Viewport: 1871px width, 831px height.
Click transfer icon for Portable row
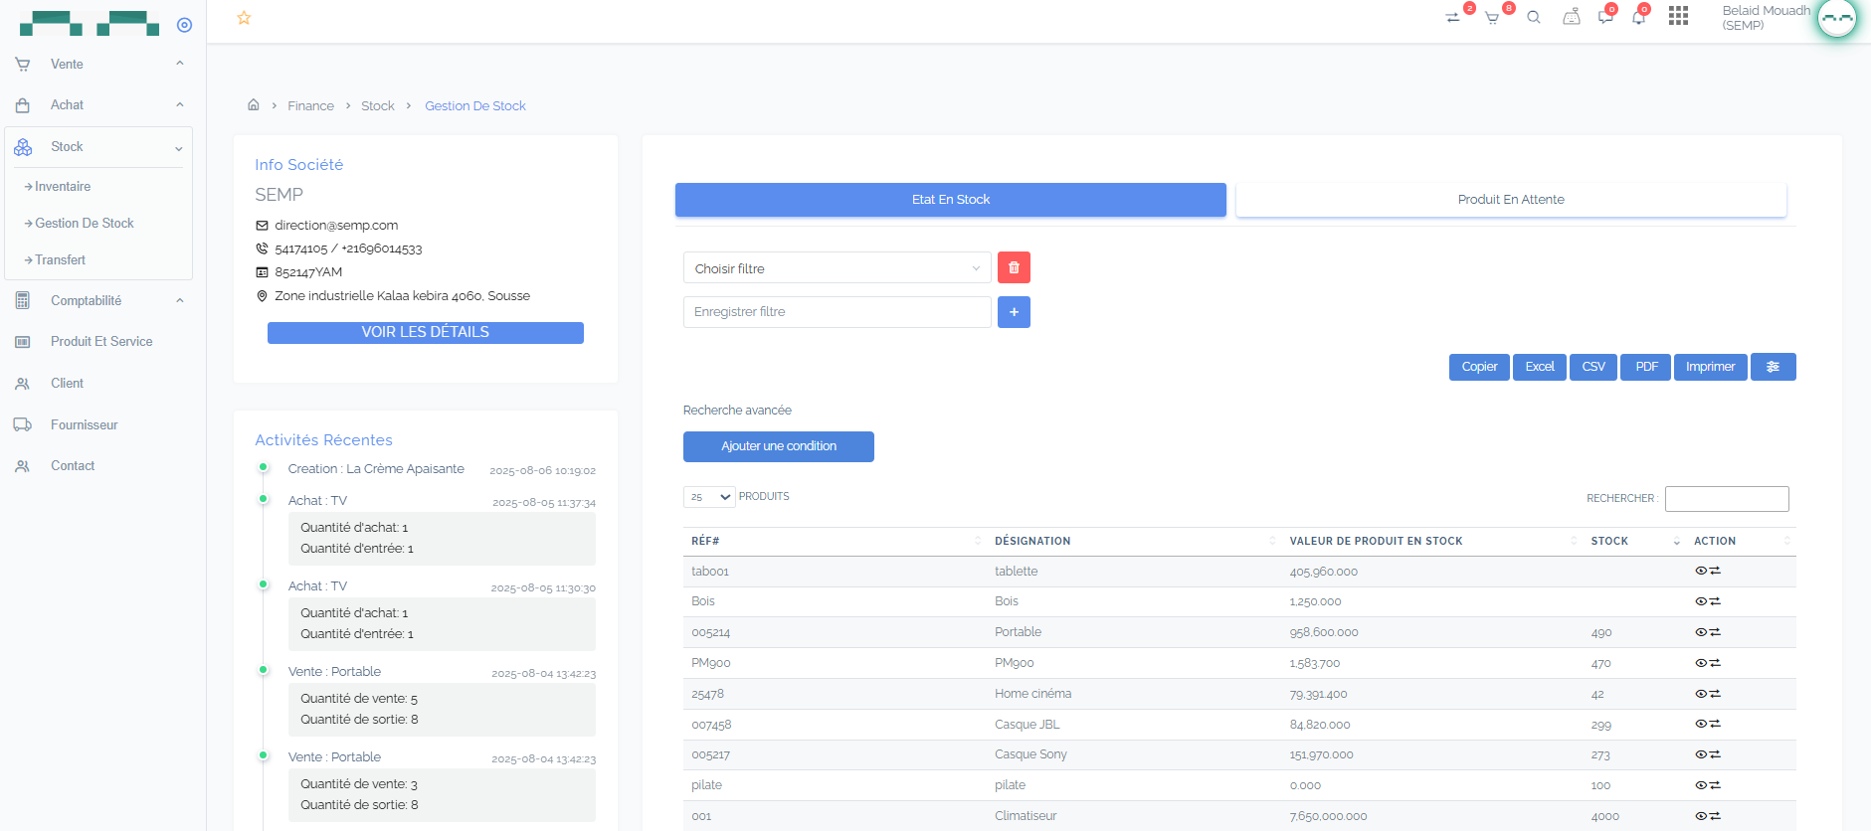click(x=1715, y=632)
